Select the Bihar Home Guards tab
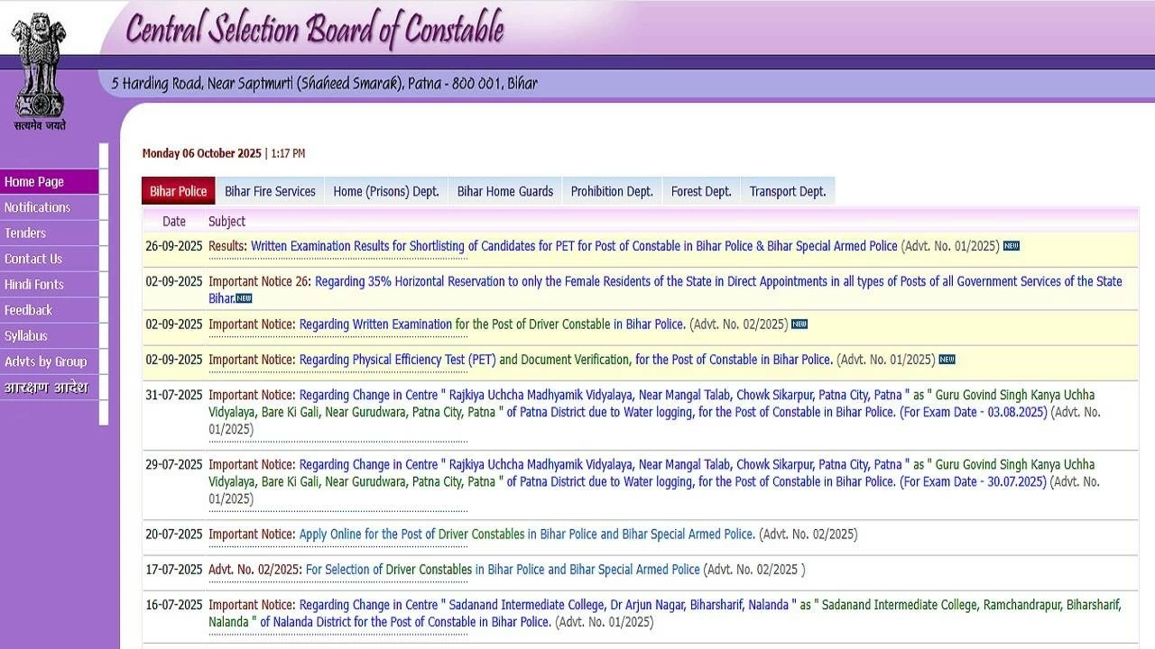1155x649 pixels. click(x=504, y=191)
